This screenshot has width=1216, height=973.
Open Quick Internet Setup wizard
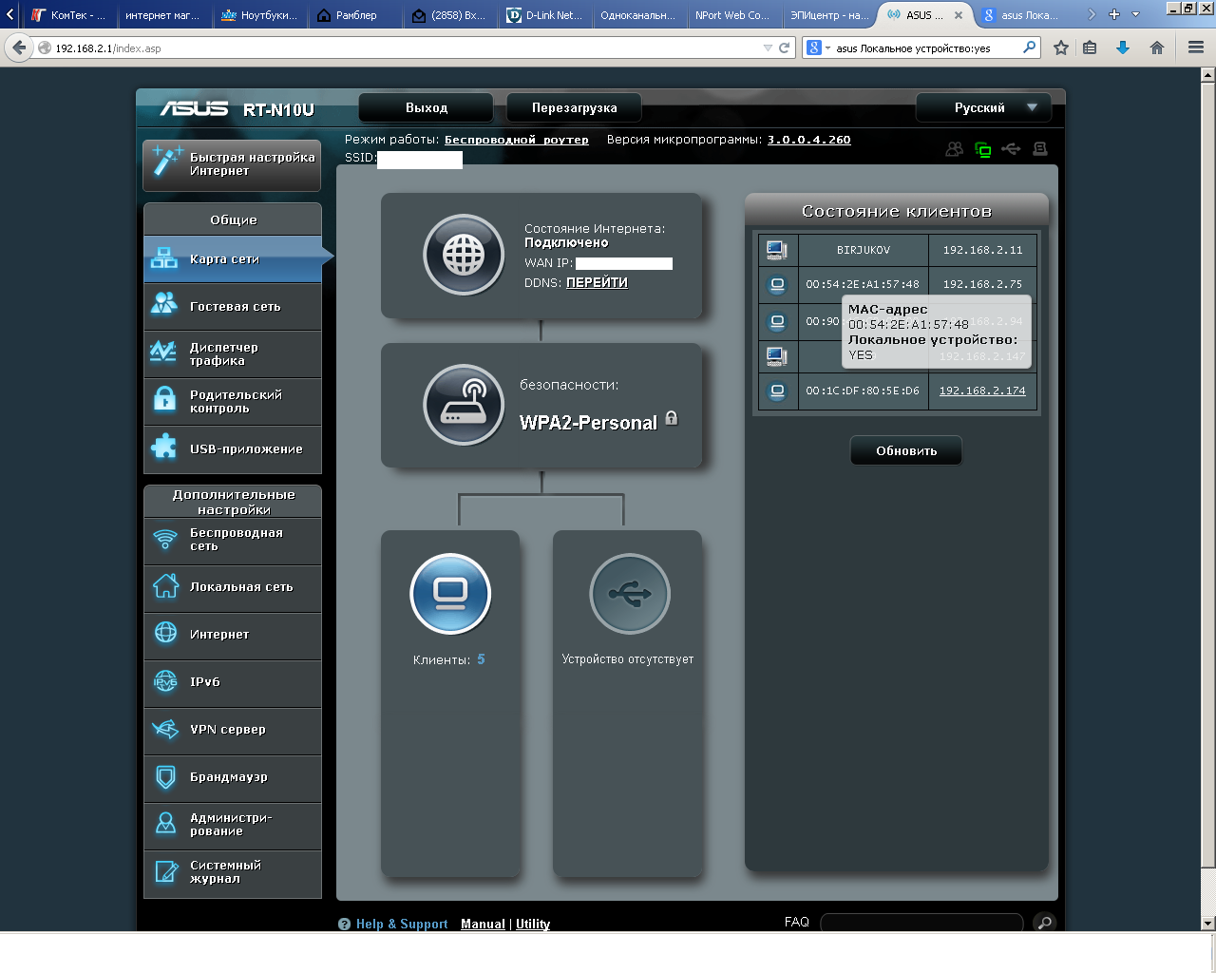[233, 163]
